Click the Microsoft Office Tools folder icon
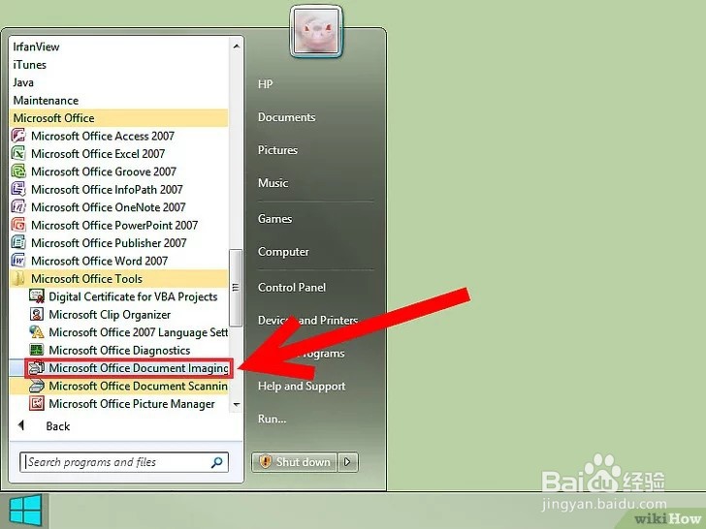Viewport: 706px width, 529px height. (18, 279)
